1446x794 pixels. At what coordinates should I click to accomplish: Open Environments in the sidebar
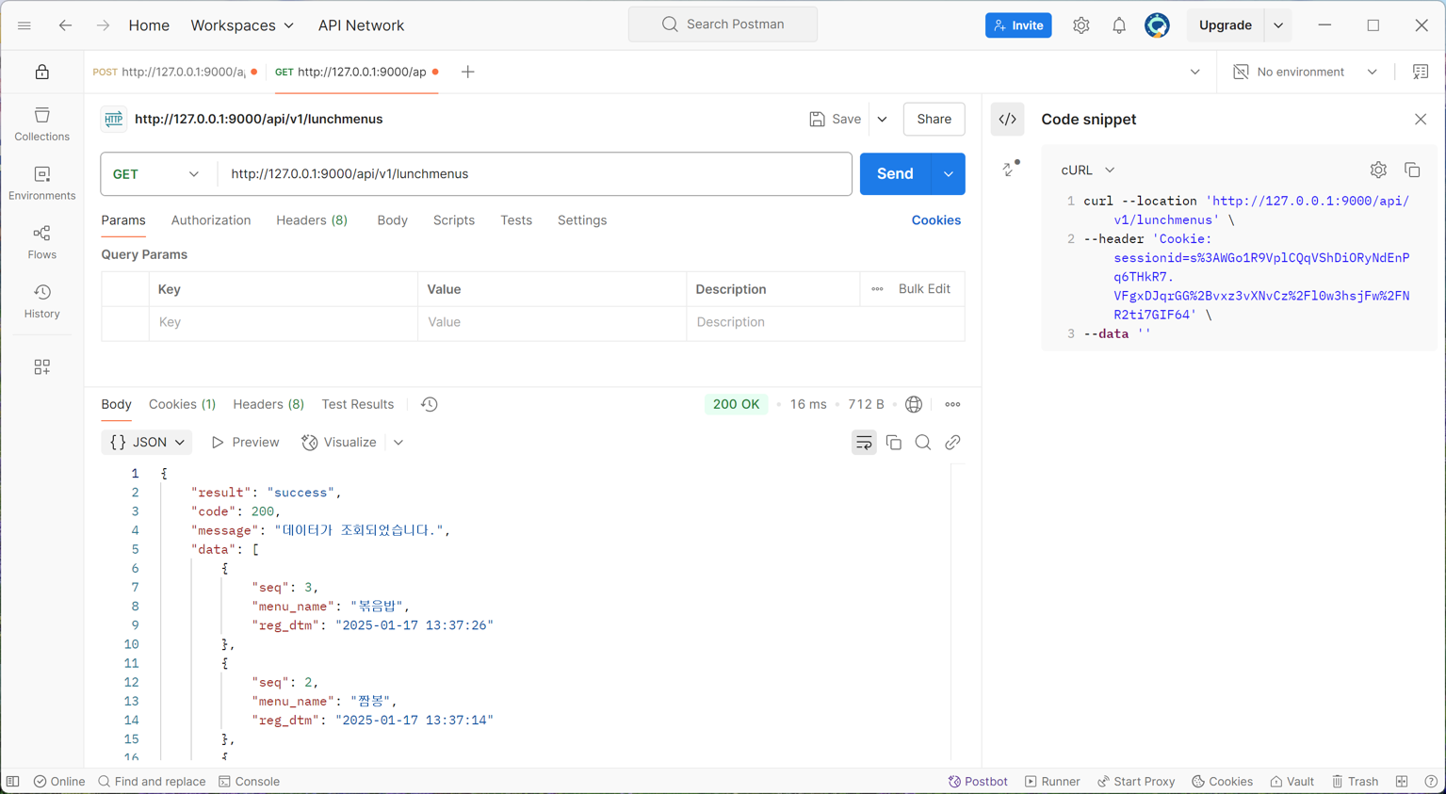tap(42, 184)
